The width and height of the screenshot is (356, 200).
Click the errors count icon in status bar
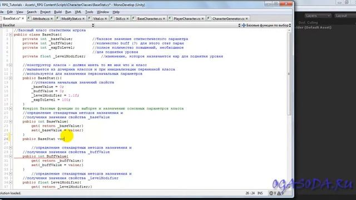pyautogui.click(x=271, y=193)
